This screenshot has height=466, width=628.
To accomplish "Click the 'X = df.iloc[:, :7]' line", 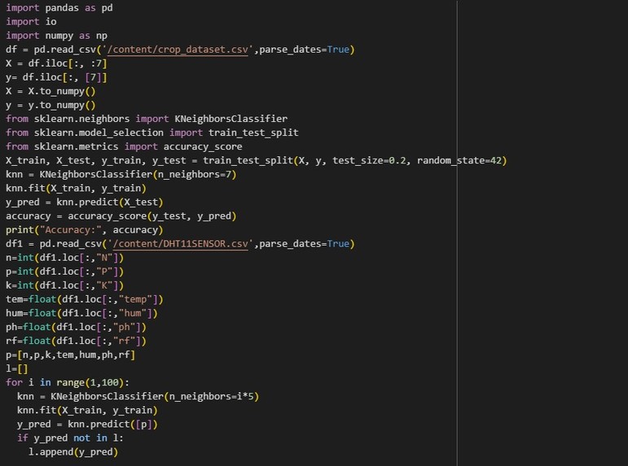I will [56, 63].
